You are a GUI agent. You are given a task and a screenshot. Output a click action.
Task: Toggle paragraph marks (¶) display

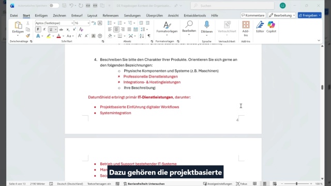pos(149,36)
